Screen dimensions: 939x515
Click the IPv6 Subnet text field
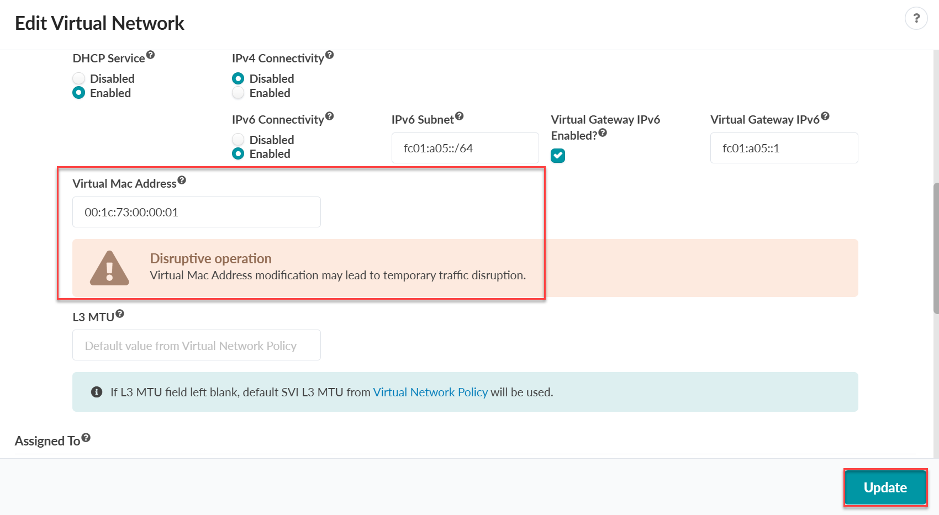pyautogui.click(x=465, y=148)
